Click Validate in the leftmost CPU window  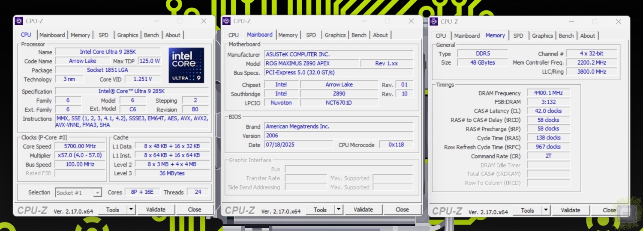coord(156,210)
